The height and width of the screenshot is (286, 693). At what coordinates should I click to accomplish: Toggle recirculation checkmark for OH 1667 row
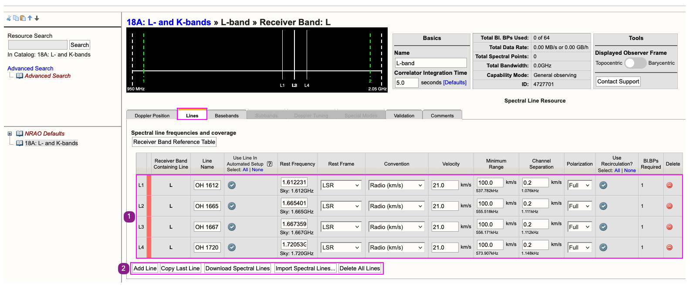point(603,227)
